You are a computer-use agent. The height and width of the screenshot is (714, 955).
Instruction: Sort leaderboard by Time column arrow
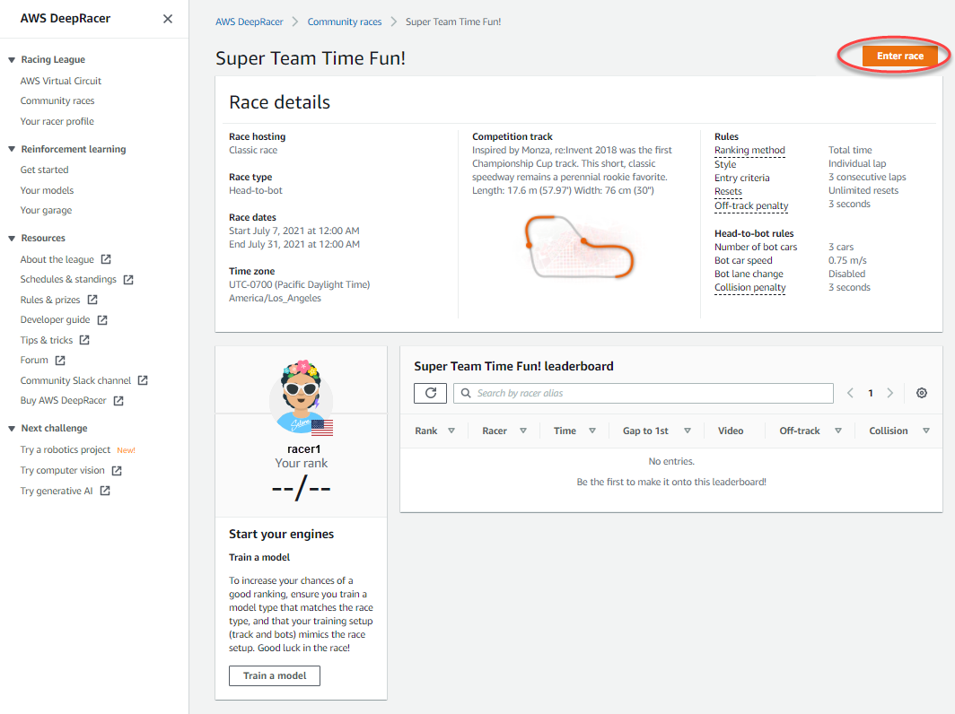pyautogui.click(x=592, y=431)
